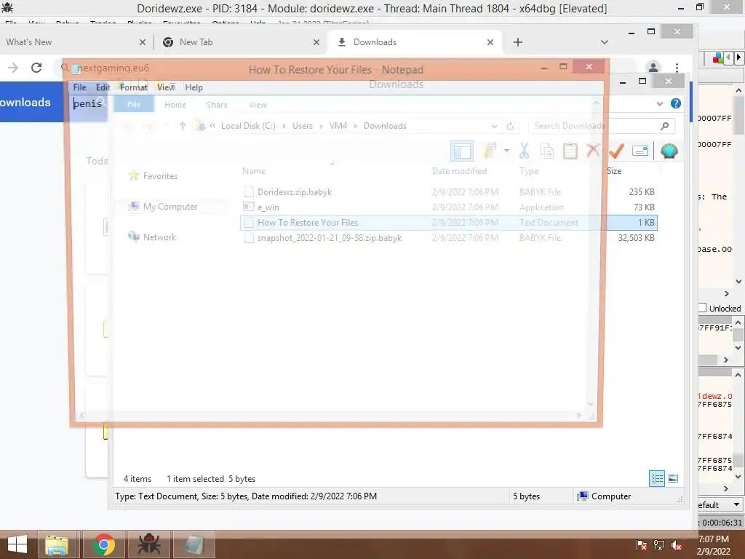Reload the Chrome page
The height and width of the screenshot is (559, 745).
tap(36, 68)
